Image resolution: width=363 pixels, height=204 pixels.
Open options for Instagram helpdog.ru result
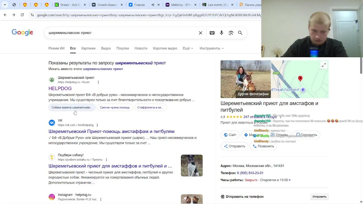(x=101, y=199)
